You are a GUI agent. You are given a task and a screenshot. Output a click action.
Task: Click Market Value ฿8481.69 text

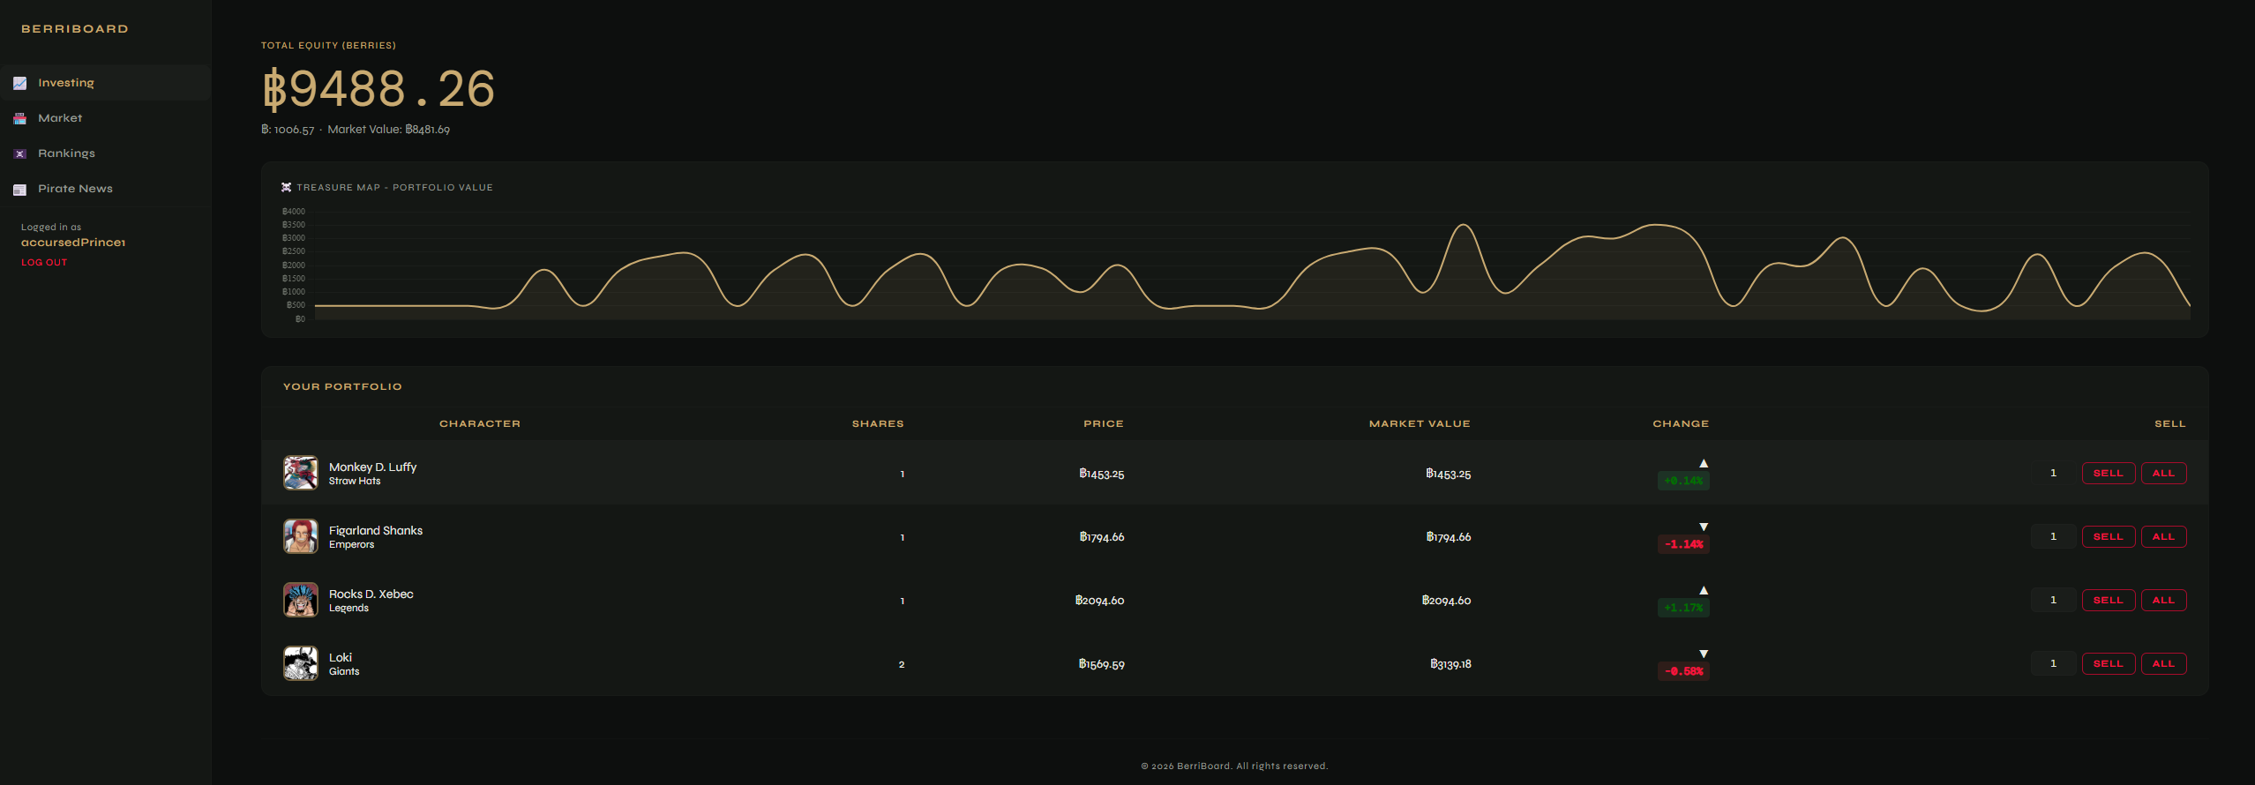point(388,130)
